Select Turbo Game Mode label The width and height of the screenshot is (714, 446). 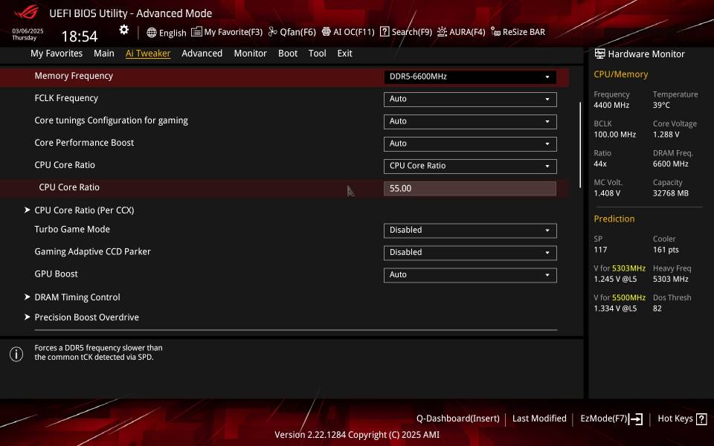[x=72, y=230]
